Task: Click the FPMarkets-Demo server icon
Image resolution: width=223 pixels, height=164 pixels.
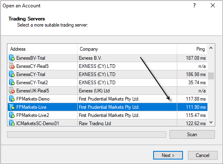Action: (12, 99)
